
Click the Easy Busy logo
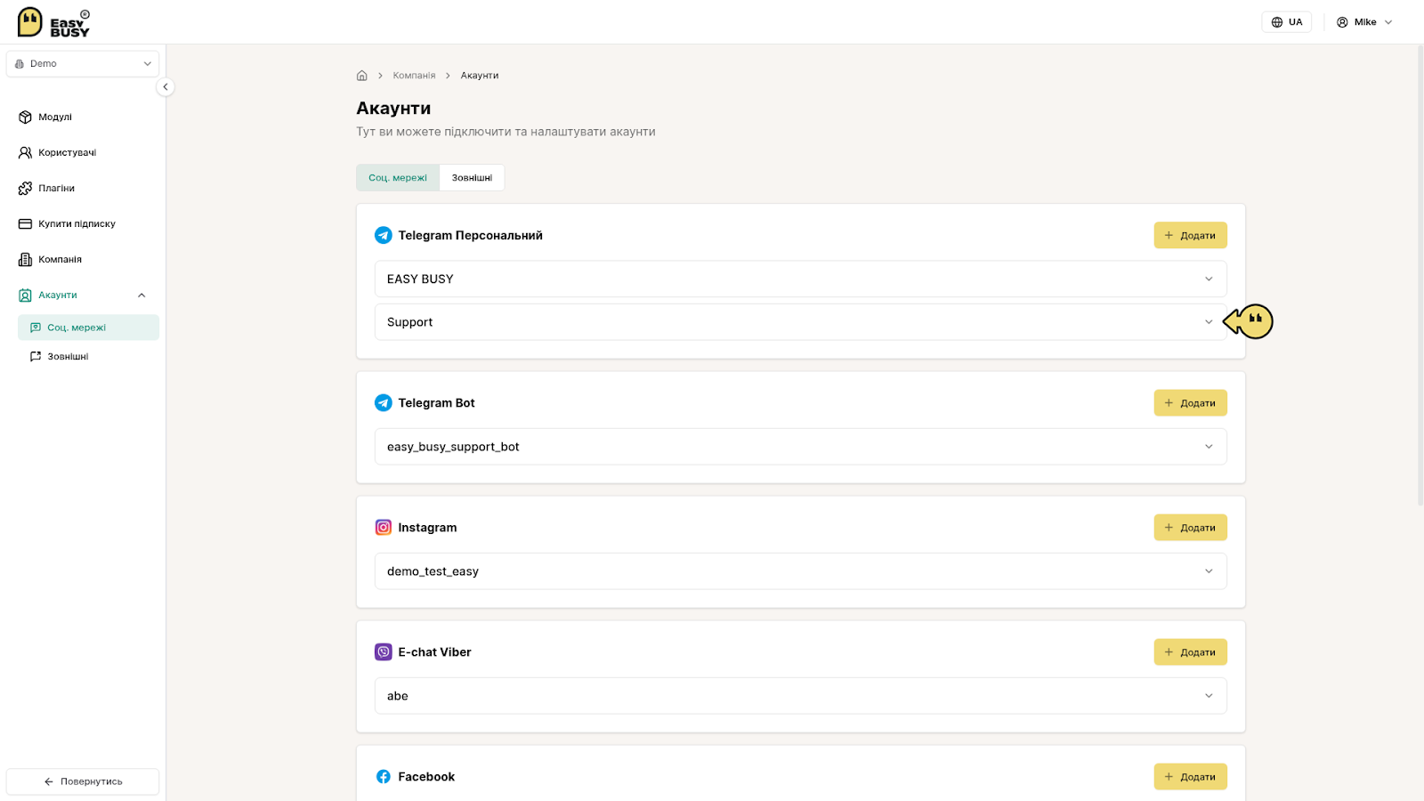point(53,22)
